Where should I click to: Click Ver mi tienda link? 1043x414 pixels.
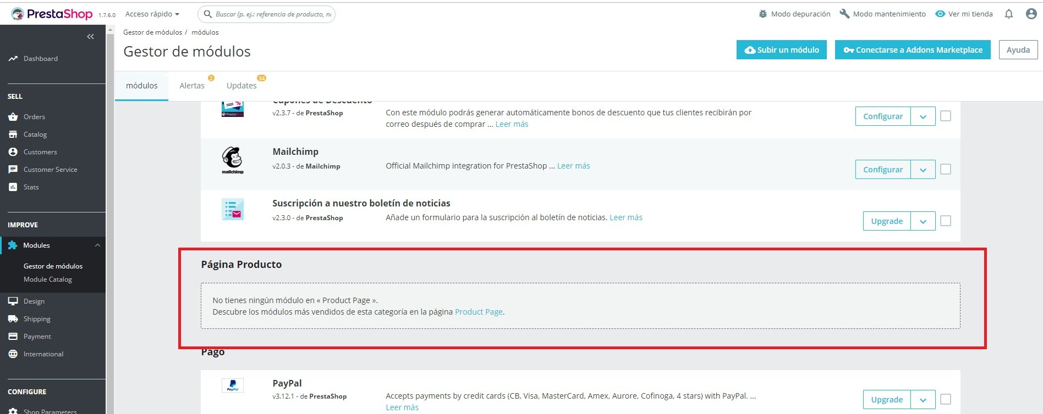[970, 14]
